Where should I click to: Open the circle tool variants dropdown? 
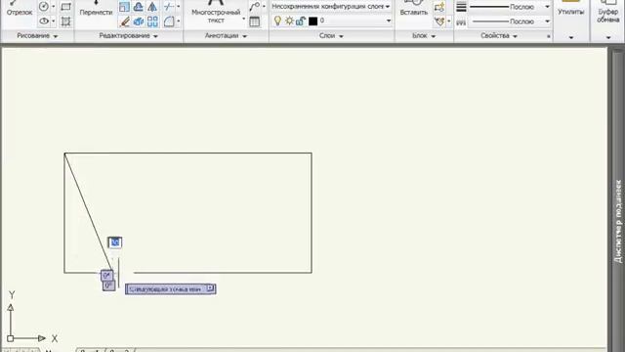coord(54,7)
